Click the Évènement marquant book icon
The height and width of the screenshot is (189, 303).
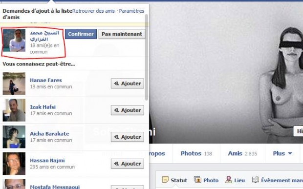click(x=255, y=180)
